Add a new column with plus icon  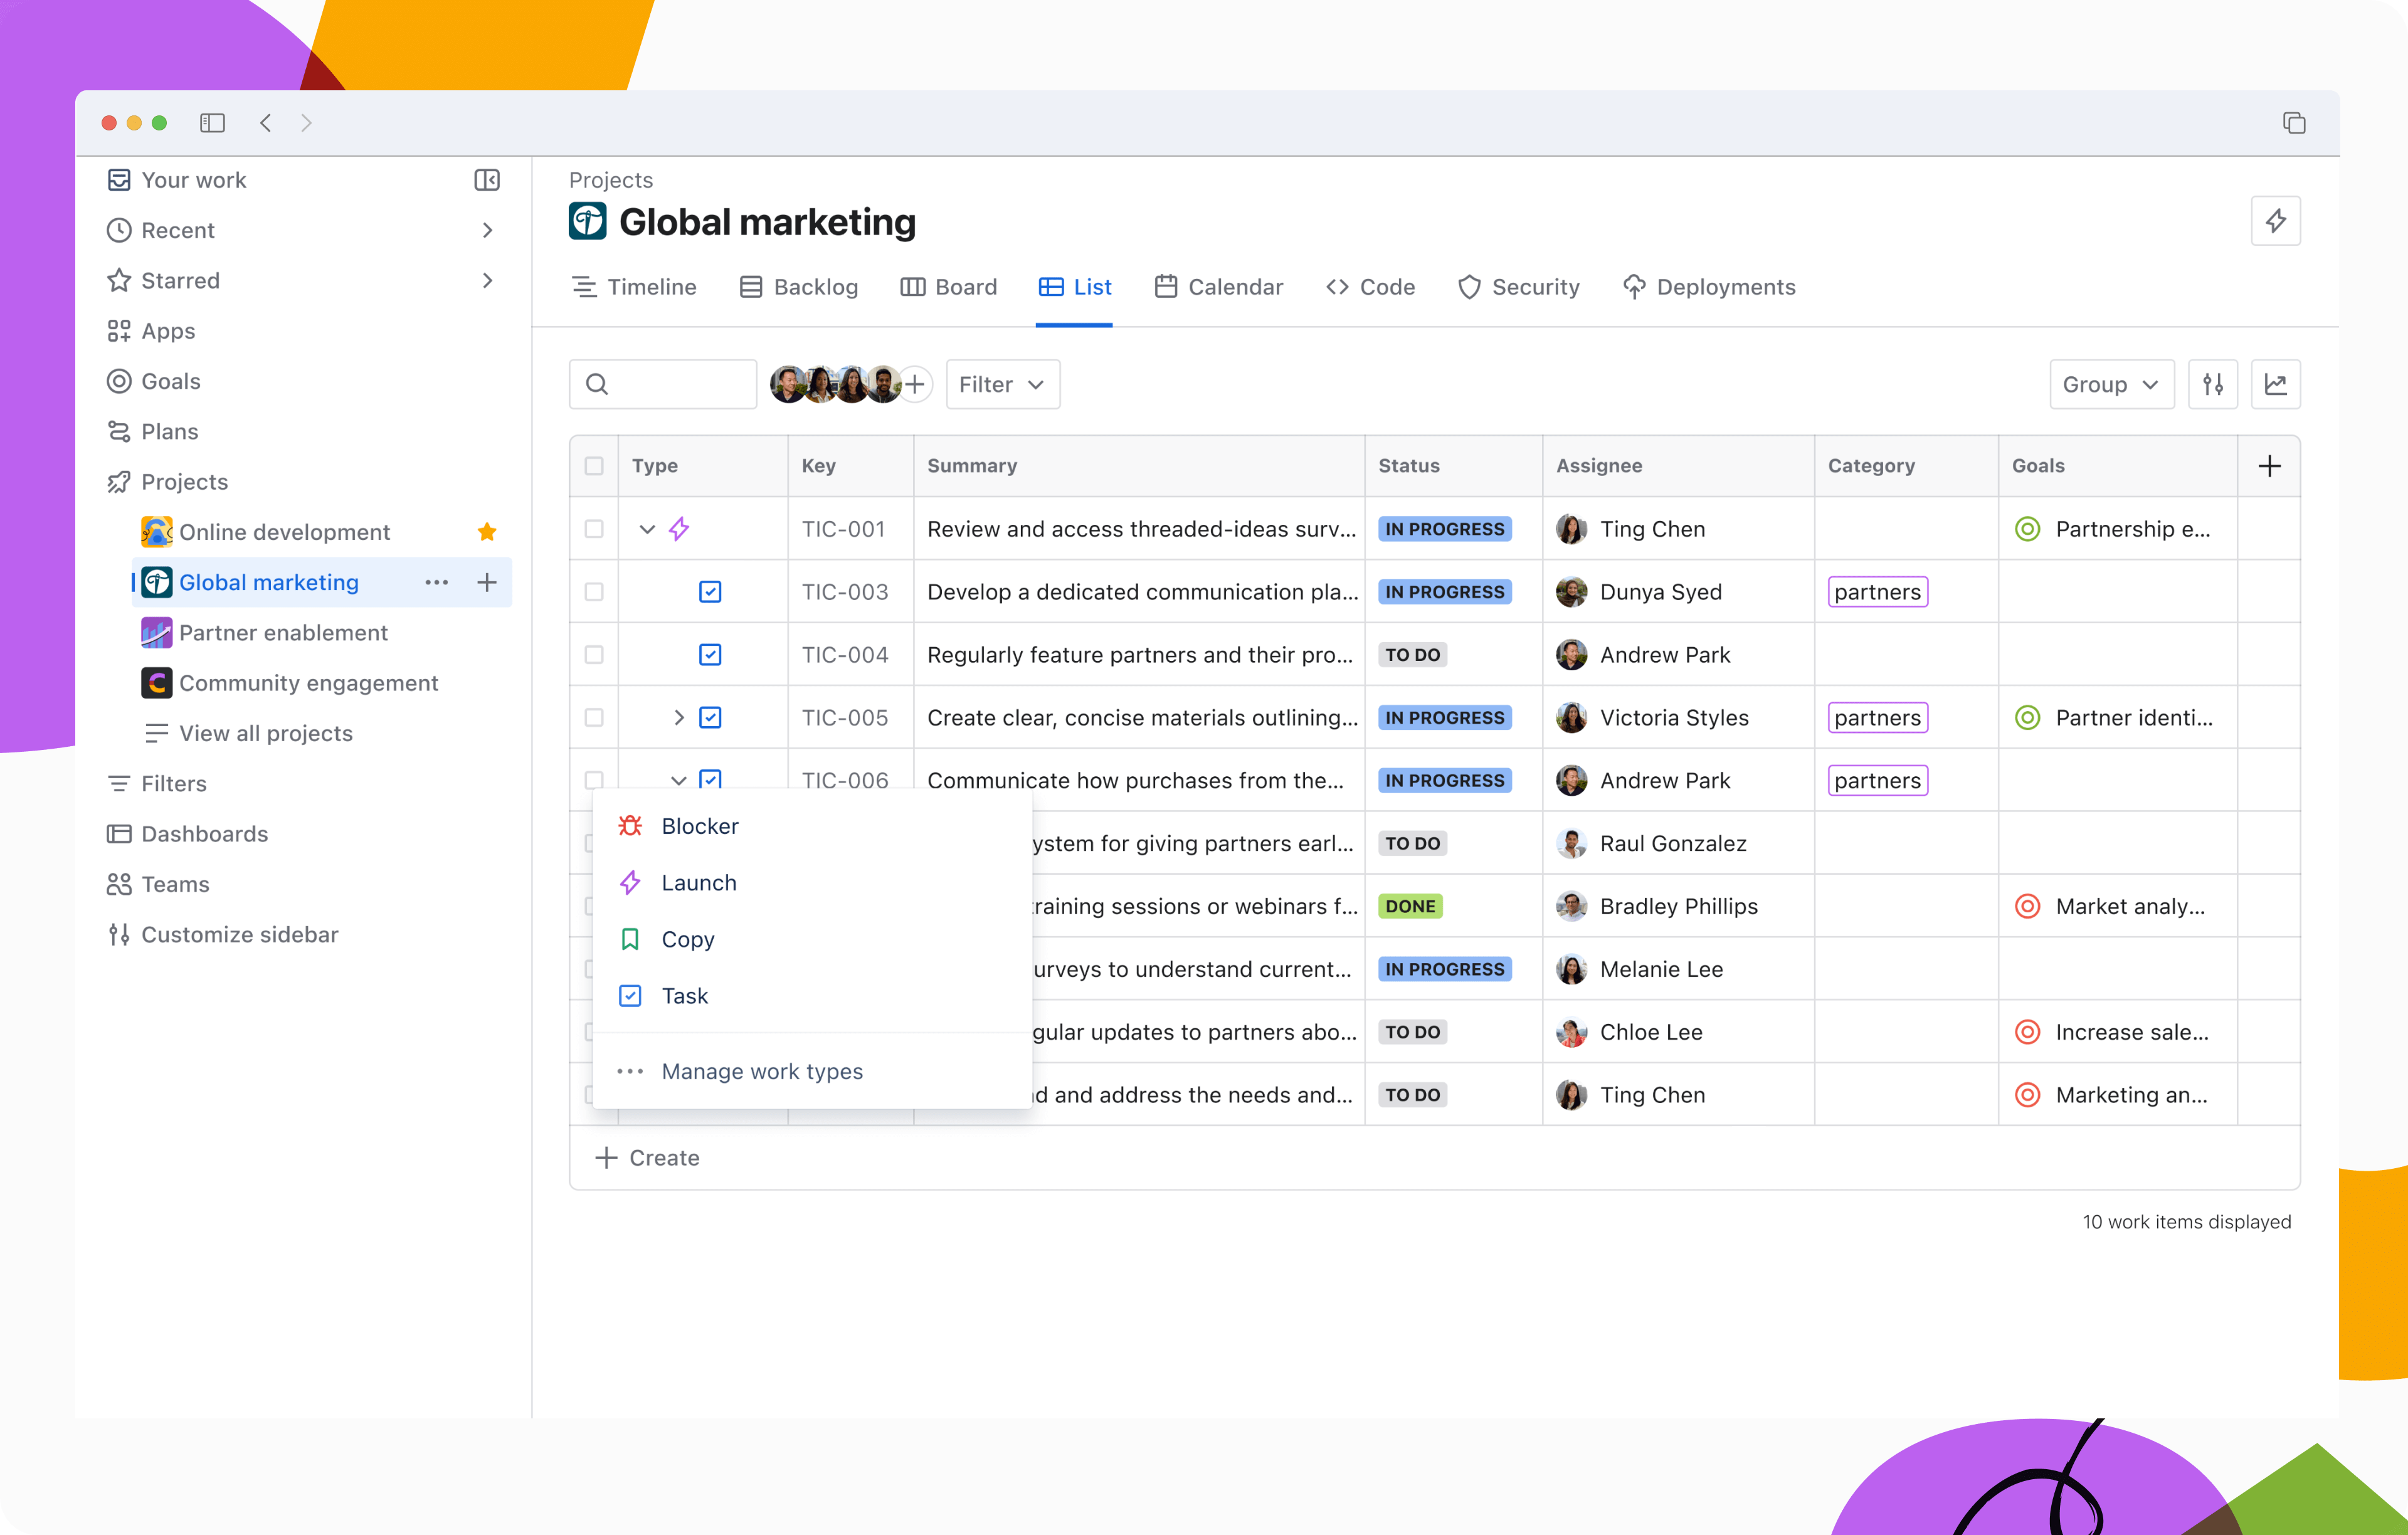click(x=2269, y=466)
